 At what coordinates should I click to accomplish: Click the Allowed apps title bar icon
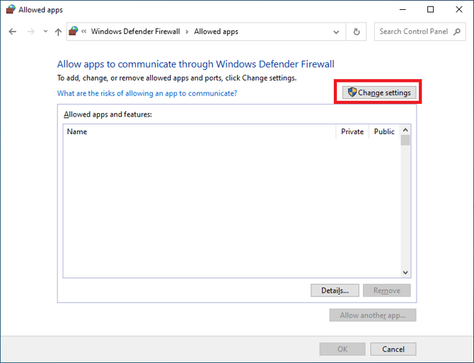pyautogui.click(x=11, y=9)
